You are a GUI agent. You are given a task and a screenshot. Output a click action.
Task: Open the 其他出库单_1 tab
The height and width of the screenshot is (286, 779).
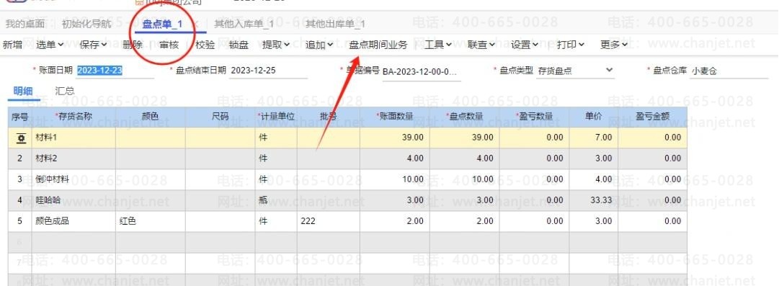pyautogui.click(x=335, y=24)
